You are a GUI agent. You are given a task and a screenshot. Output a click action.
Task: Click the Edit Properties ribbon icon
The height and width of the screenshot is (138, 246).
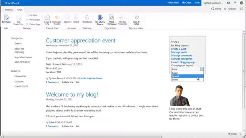19,20
